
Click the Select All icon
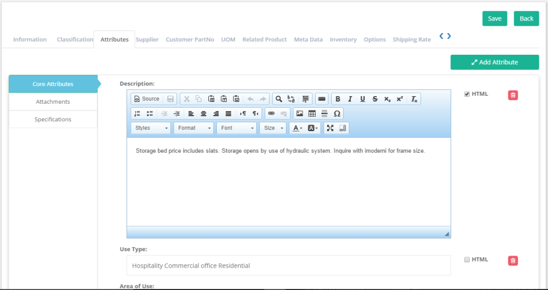coord(305,99)
